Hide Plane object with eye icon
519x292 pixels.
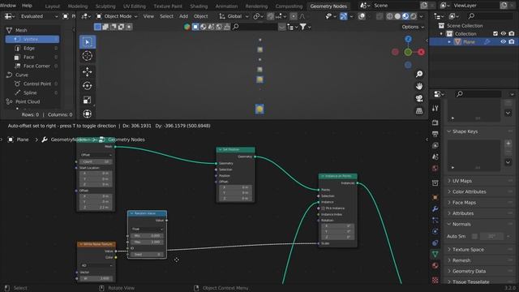point(503,41)
